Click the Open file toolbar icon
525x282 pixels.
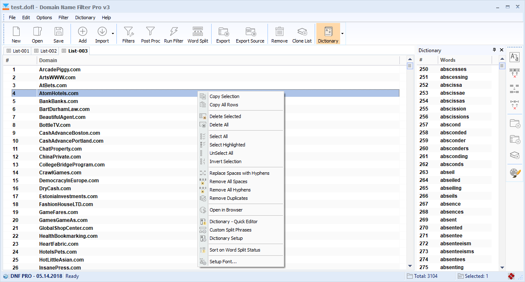point(37,34)
